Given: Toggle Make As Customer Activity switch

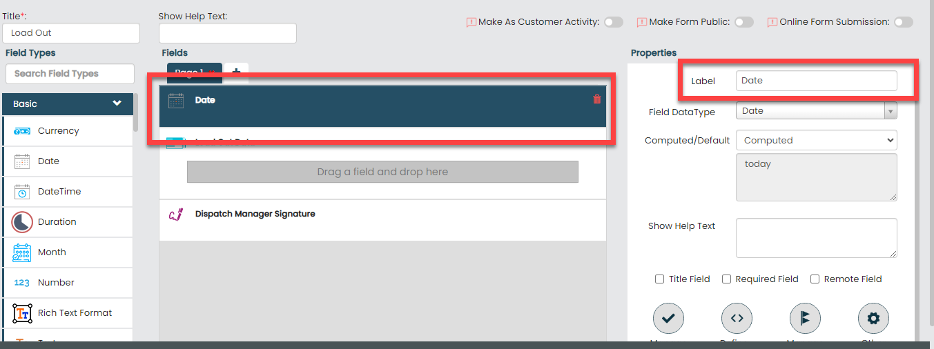Looking at the screenshot, I should [x=613, y=22].
